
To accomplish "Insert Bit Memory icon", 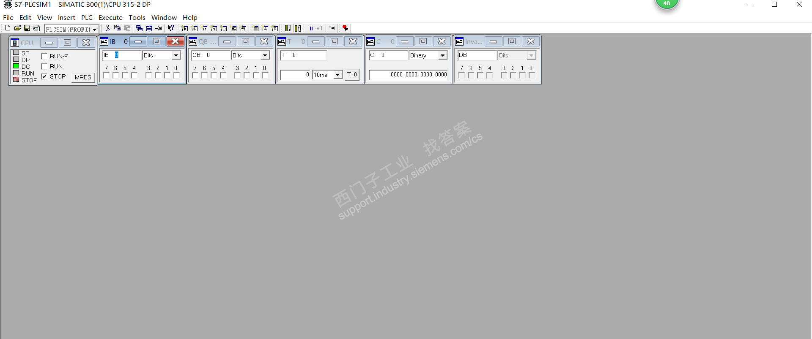I will (204, 28).
